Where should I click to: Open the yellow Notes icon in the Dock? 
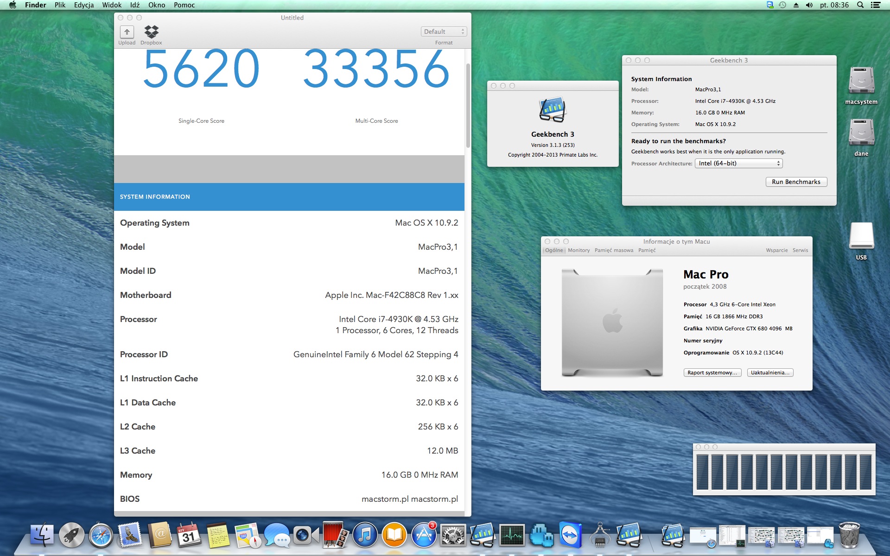coord(218,535)
